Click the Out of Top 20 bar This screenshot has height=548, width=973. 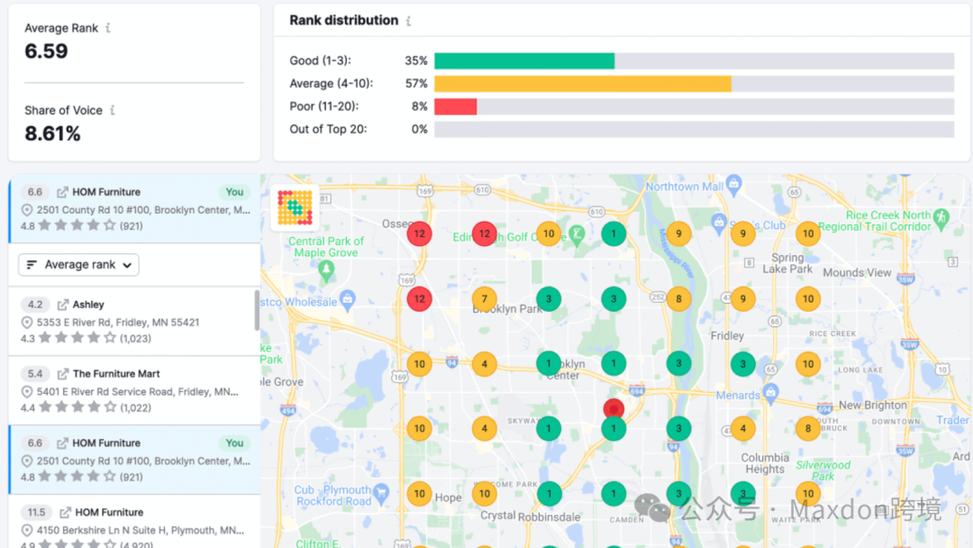pos(694,130)
